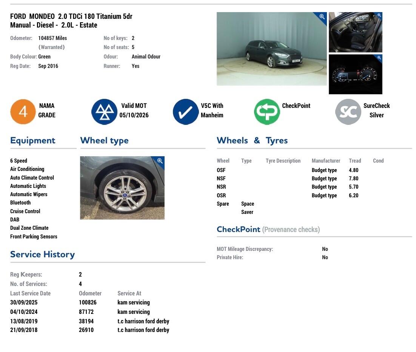This screenshot has width=416, height=352.
Task: Click the NAMA Grade 4 badge icon
Action: click(23, 112)
